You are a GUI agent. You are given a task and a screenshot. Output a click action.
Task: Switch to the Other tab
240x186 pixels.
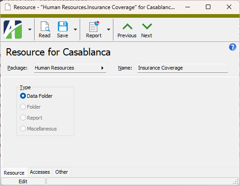click(61, 172)
